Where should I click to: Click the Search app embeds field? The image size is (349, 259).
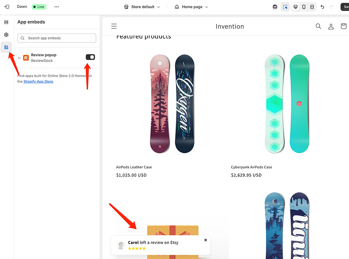point(57,38)
